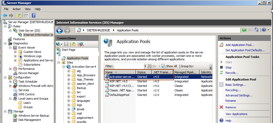Click the Stop icon under Application Pool Tasks
This screenshot has width=273, height=123.
(x=221, y=67)
